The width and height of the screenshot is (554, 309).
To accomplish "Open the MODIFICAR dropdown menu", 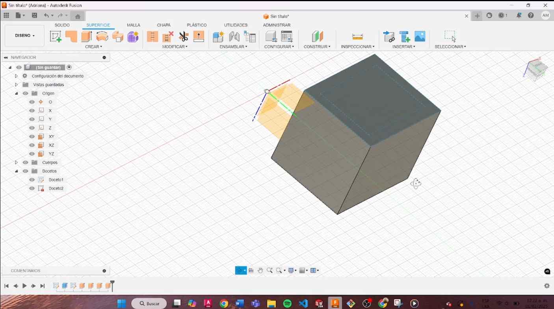I will point(175,47).
